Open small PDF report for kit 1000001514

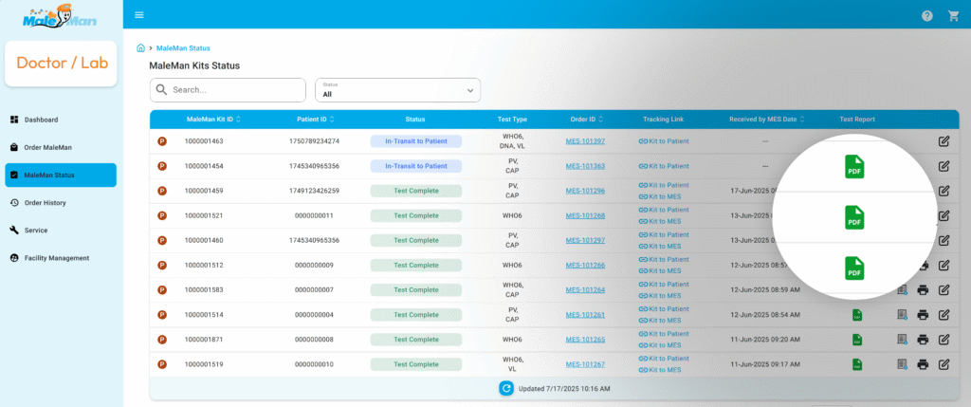pos(857,315)
